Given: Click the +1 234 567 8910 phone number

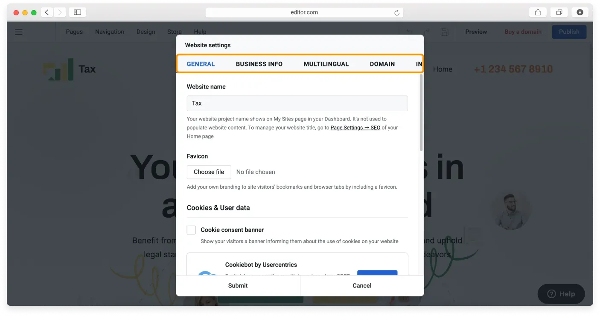Looking at the screenshot, I should click(513, 69).
